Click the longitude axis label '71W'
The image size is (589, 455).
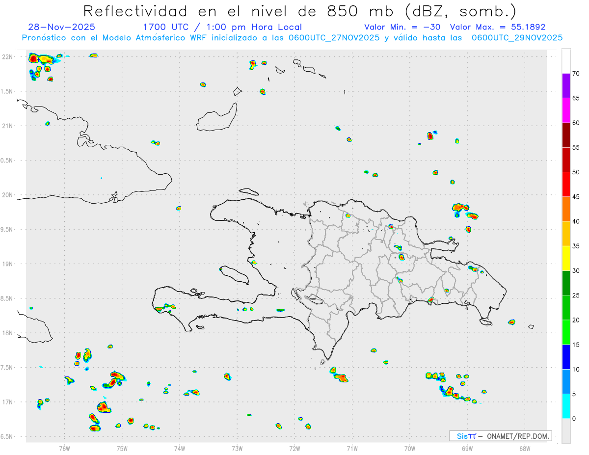(352, 448)
